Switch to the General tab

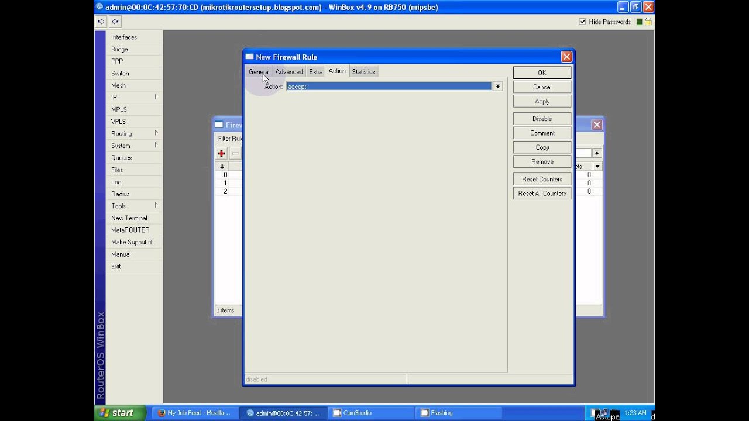tap(259, 72)
